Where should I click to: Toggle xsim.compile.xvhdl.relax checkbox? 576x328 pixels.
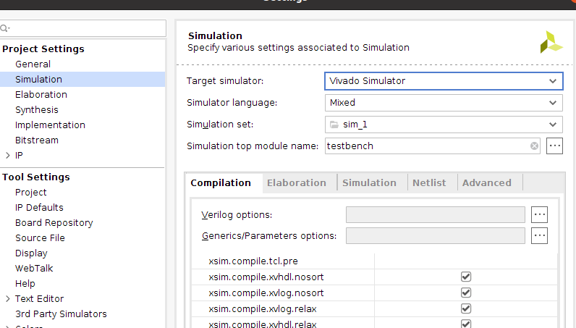[466, 324]
